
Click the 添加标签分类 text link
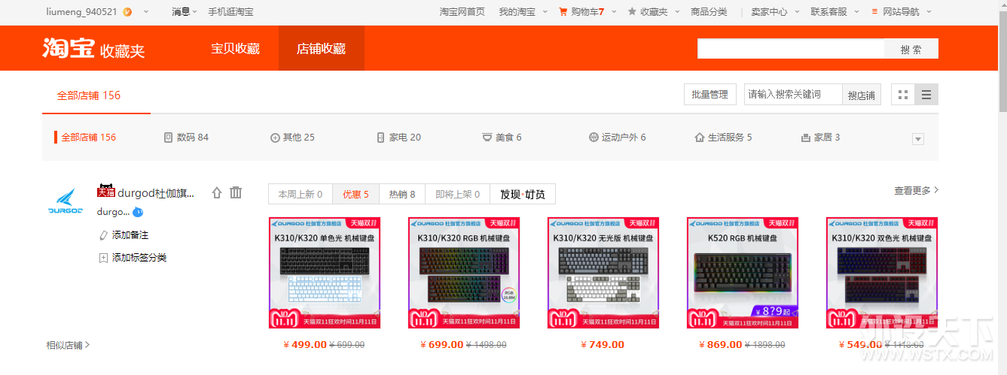click(x=139, y=258)
